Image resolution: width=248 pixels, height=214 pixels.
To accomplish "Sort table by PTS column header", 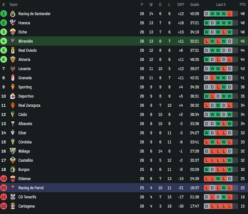I will (243, 4).
